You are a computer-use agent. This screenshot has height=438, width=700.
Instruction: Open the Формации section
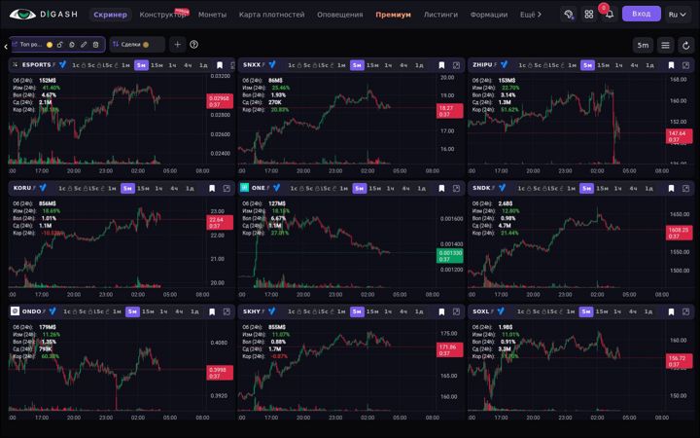pos(488,15)
